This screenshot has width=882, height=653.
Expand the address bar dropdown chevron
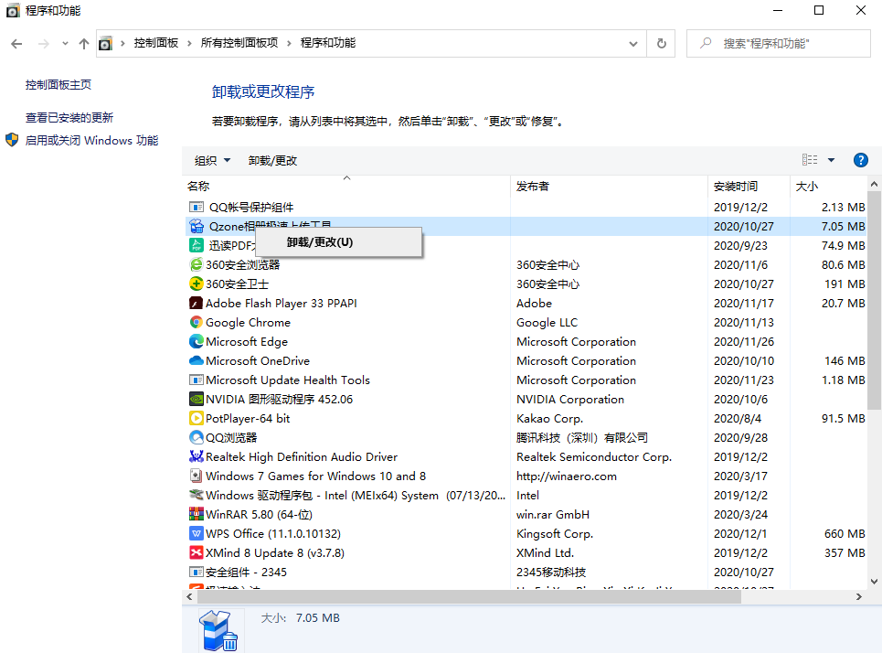pos(632,43)
